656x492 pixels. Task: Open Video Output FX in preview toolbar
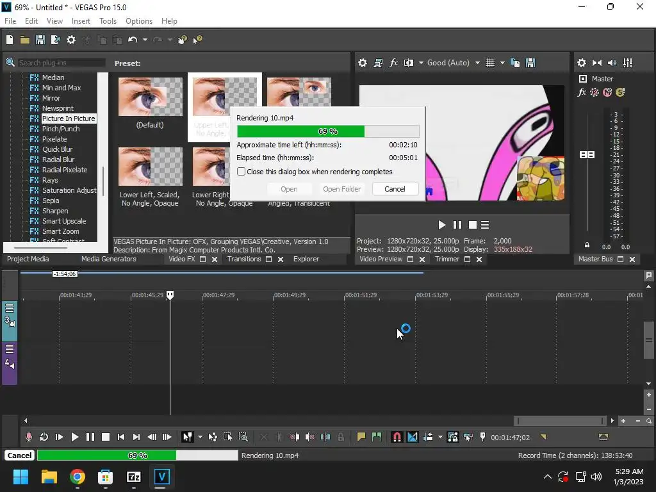click(393, 63)
